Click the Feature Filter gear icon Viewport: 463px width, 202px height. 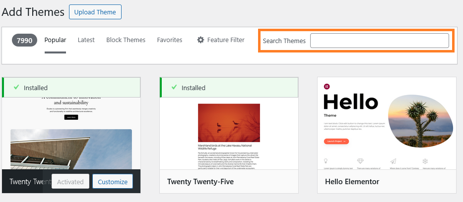coord(201,40)
